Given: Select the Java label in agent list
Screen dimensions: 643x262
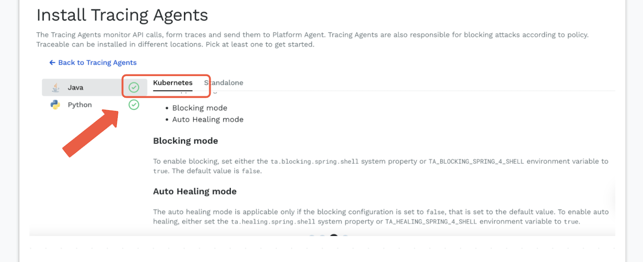Looking at the screenshot, I should pos(76,88).
